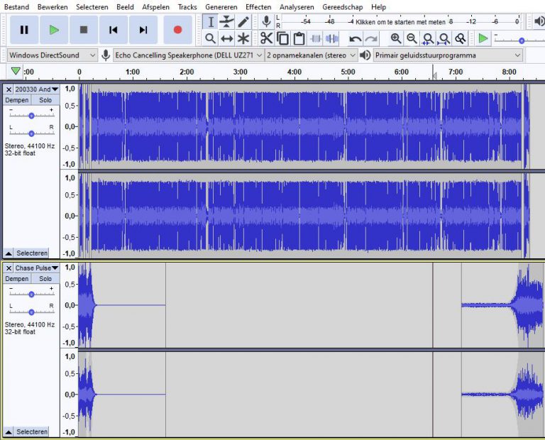
Task: Pause playback with the Pause button
Action: click(x=24, y=30)
